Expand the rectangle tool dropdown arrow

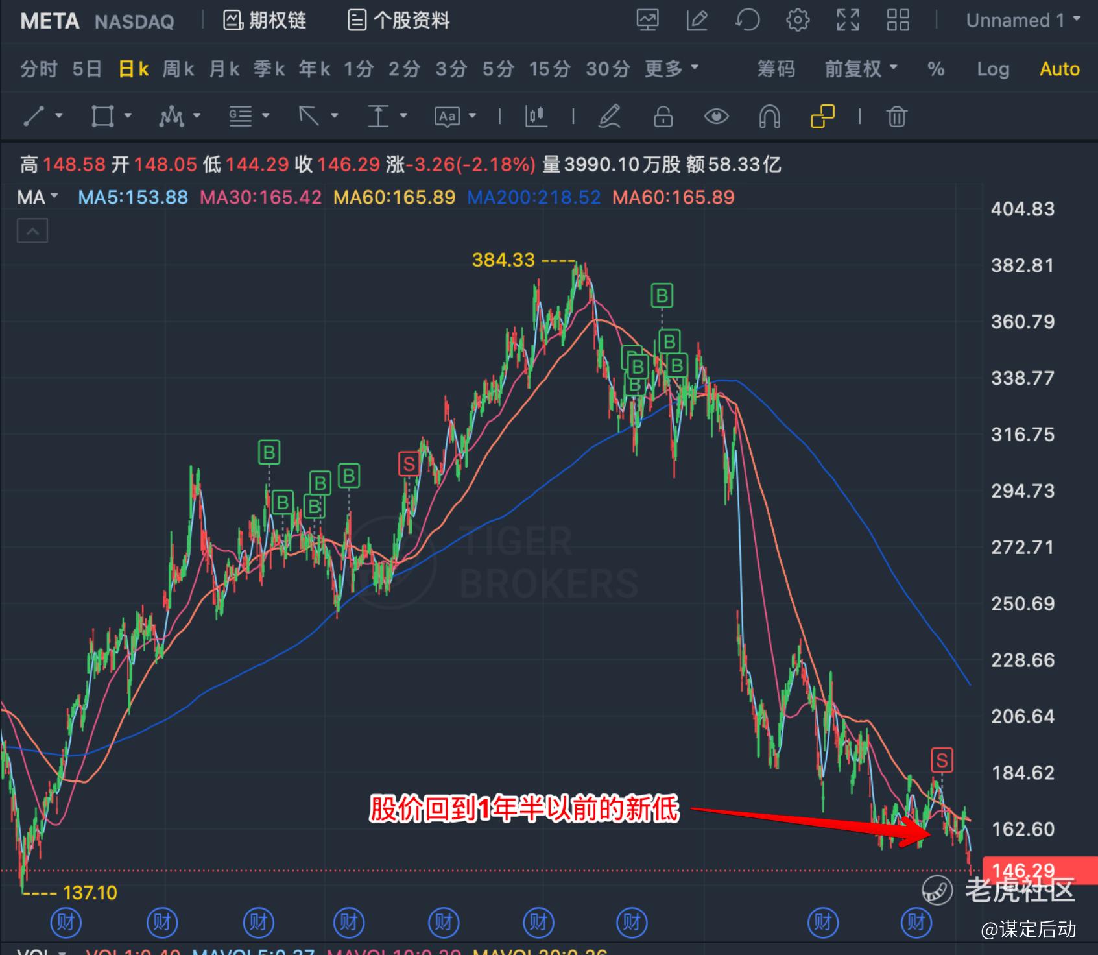(128, 116)
